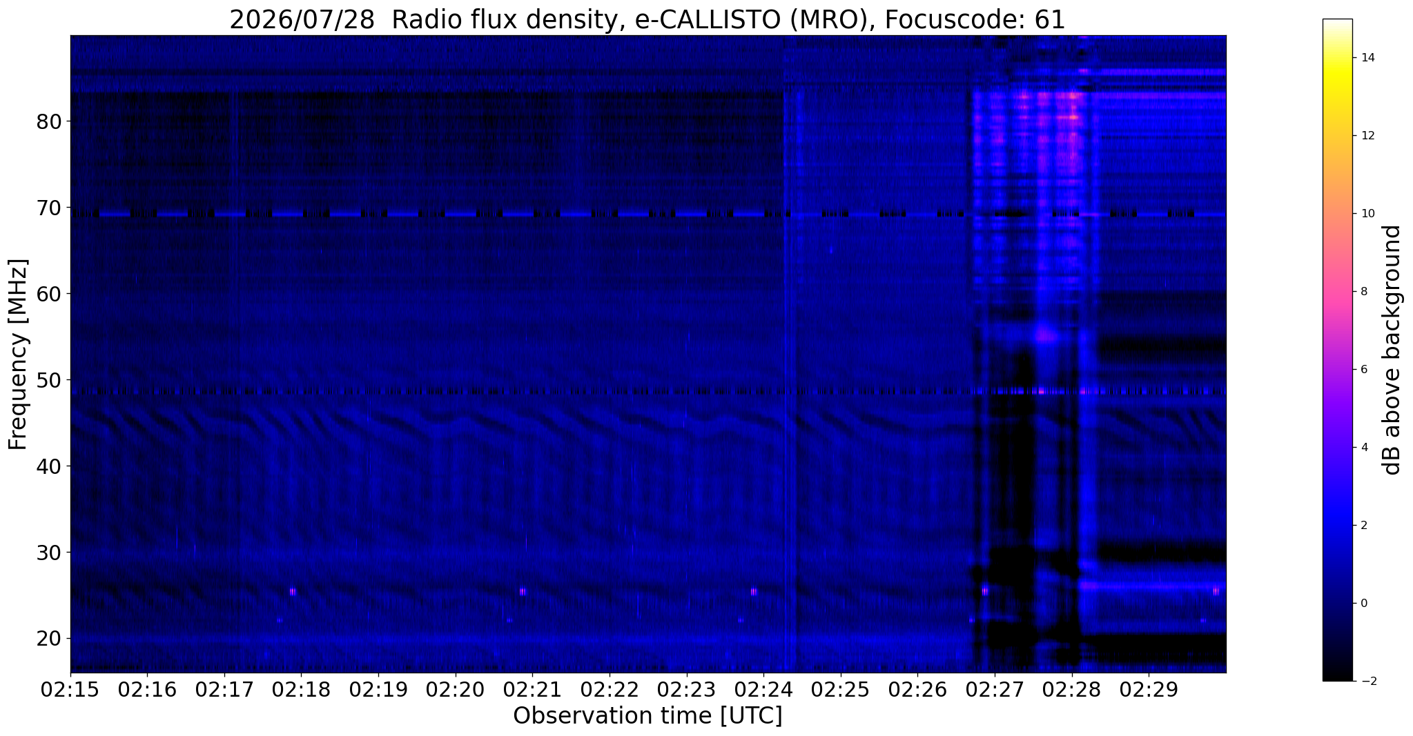Screen dimensions: 1413x736
Task: Select the 02:18 time tick label
Action: tap(302, 689)
